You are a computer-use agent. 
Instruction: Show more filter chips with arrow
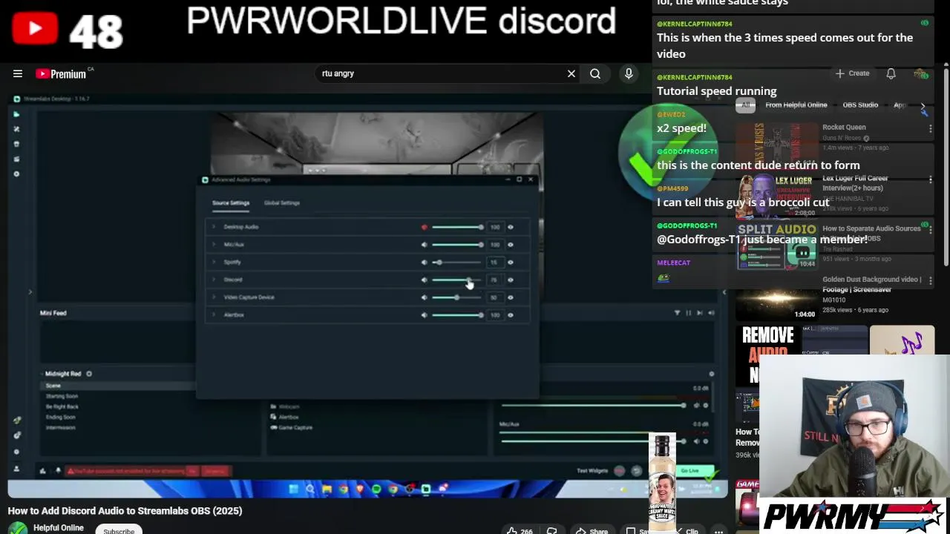tap(923, 106)
